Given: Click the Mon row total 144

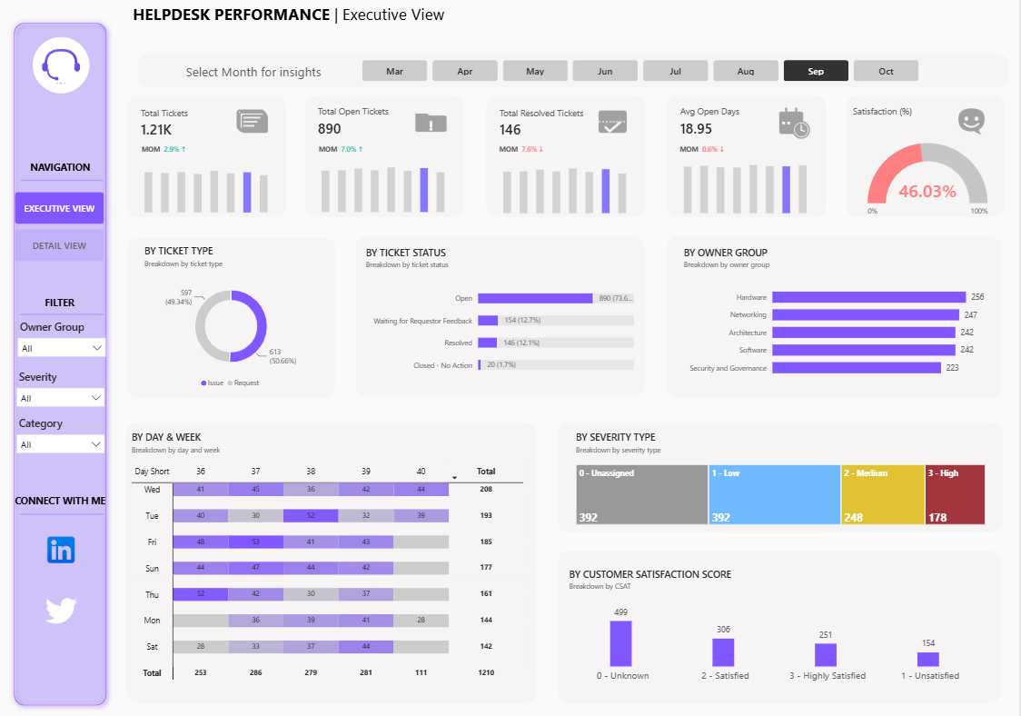Looking at the screenshot, I should 486,621.
